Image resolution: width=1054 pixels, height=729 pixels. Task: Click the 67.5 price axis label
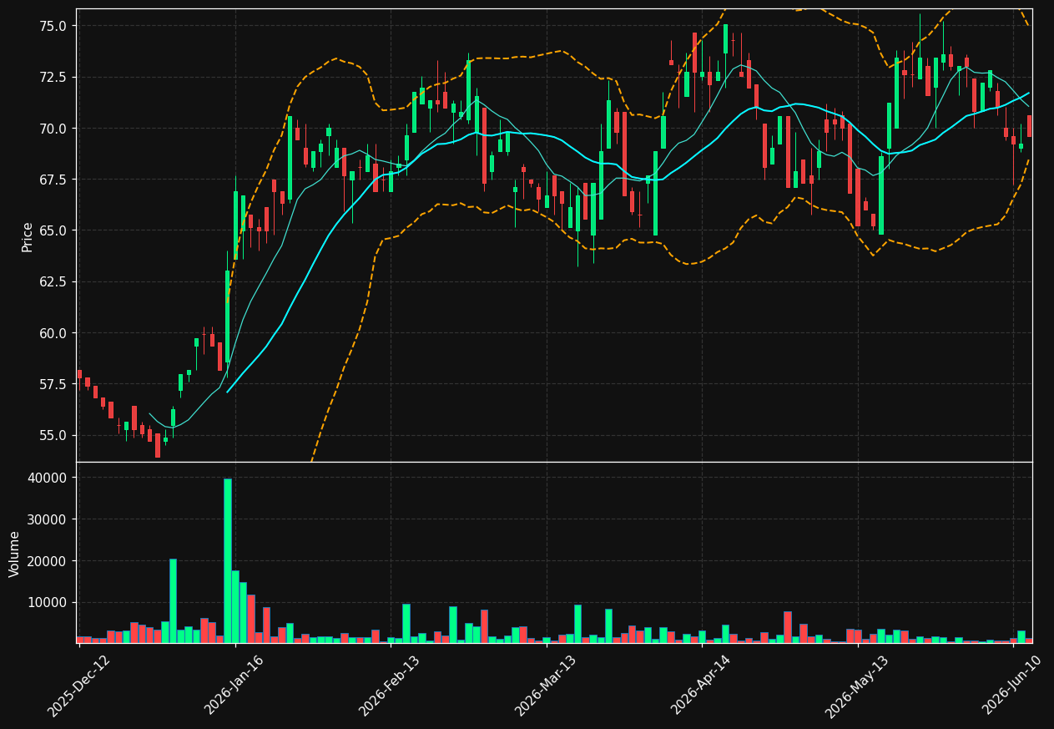click(53, 180)
